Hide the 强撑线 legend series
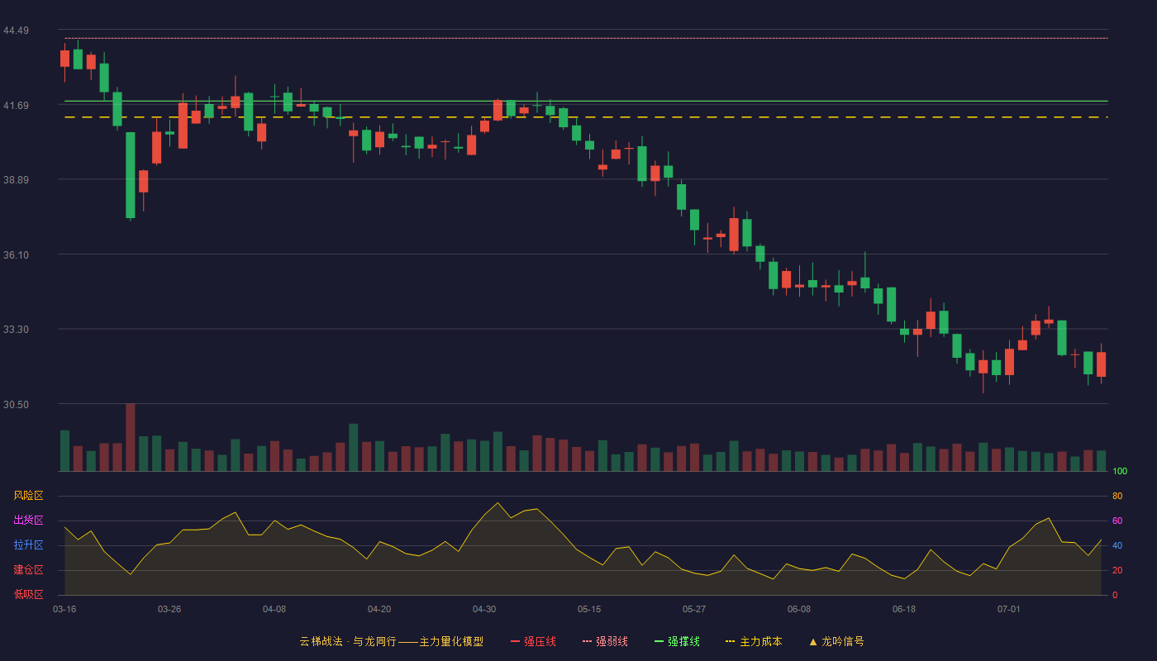Viewport: 1157px width, 661px height. click(x=677, y=641)
